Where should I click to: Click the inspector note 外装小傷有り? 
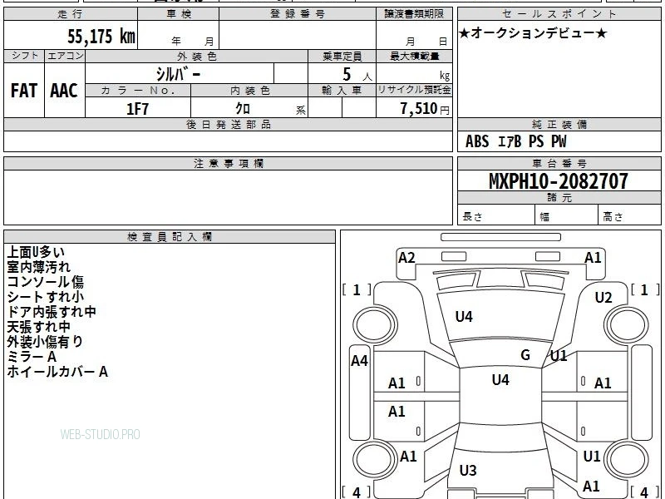point(45,342)
